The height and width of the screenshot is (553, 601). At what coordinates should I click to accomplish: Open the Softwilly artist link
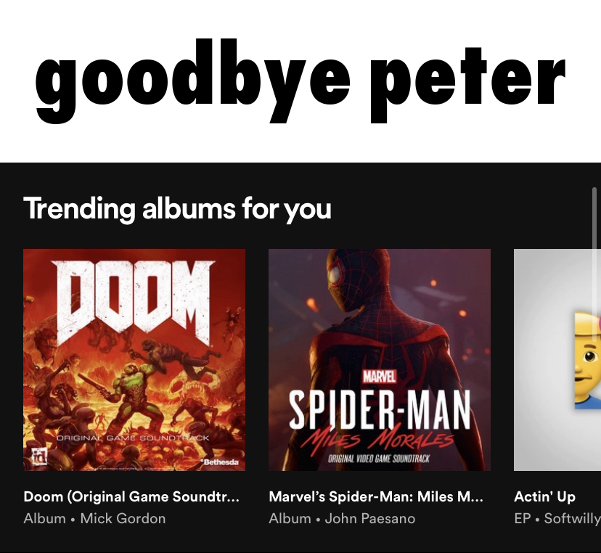tap(572, 518)
